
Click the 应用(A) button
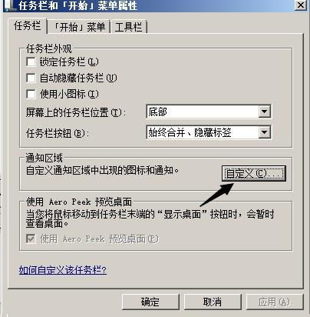point(274,302)
